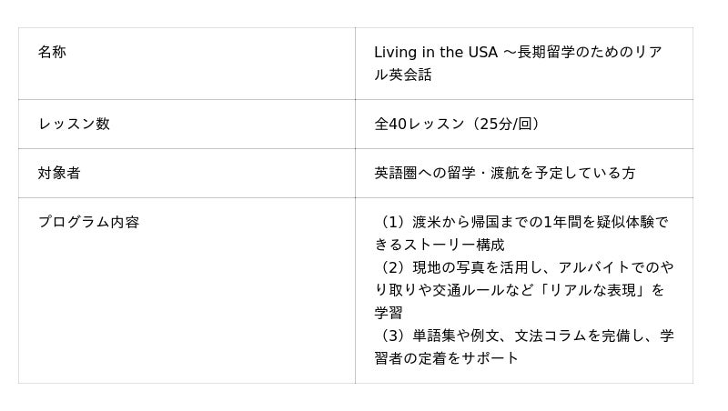This screenshot has width=728, height=411.
Task: Click the "名称" label cell
Action: [x=52, y=52]
